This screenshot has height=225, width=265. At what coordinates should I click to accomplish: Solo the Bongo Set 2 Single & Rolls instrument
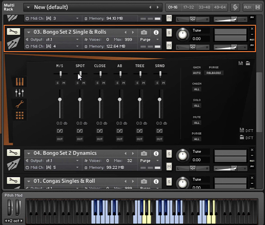pos(169,32)
